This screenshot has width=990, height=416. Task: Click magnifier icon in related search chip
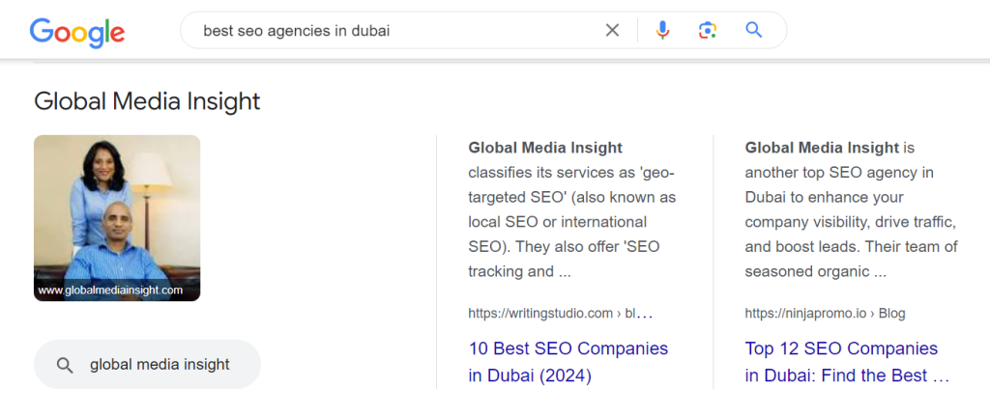pyautogui.click(x=65, y=365)
